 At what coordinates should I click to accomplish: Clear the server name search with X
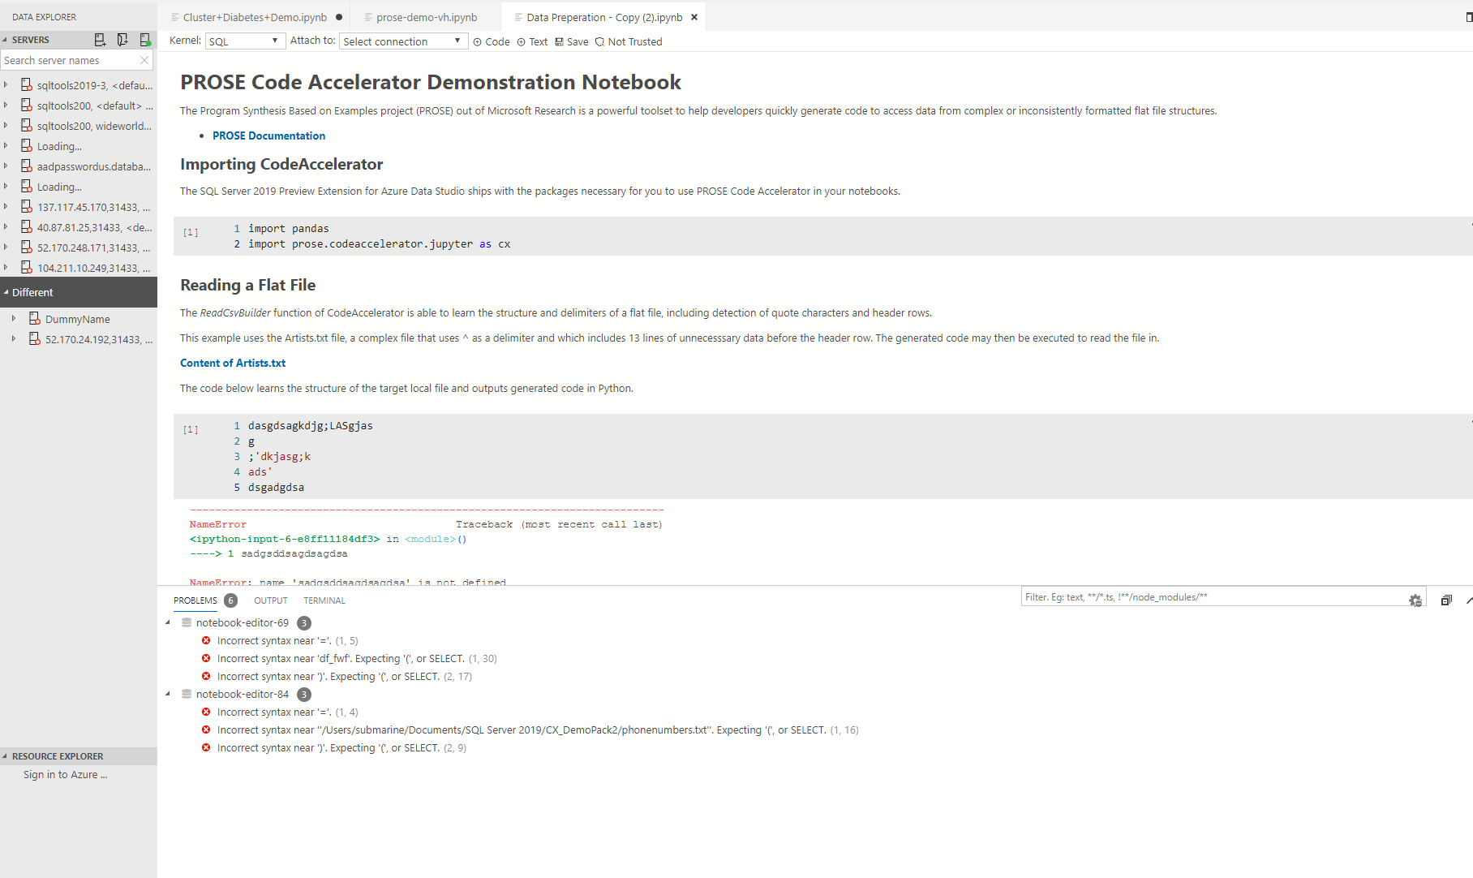144,60
